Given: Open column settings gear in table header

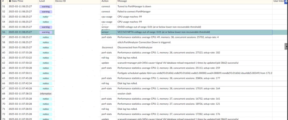Looking at the screenshot, I should pos(286,1).
